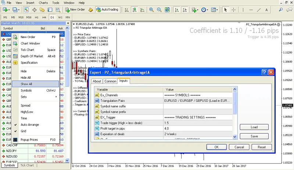Edit Profit target value 4.0

click(x=198, y=129)
